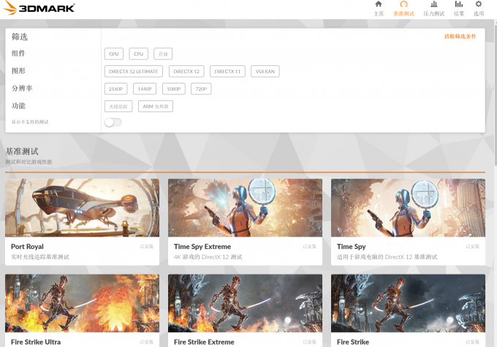
Task: Toggle the 2160P resolution filter
Action: pos(115,89)
